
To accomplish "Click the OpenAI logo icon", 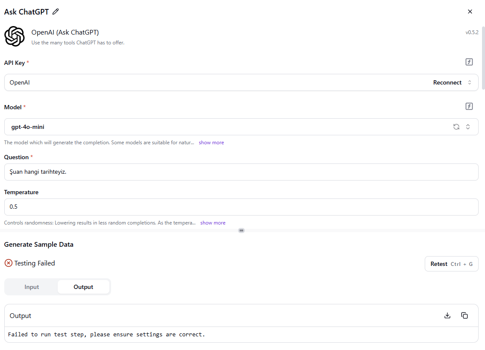I will (x=14, y=36).
